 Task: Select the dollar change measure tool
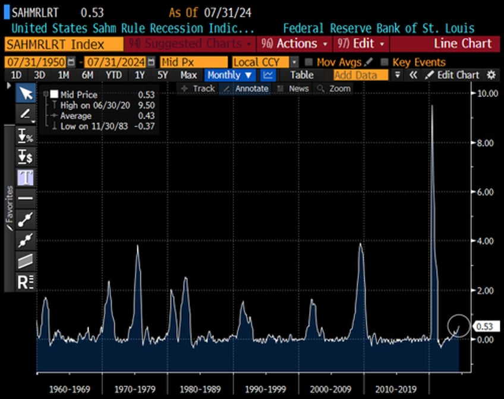(x=26, y=156)
